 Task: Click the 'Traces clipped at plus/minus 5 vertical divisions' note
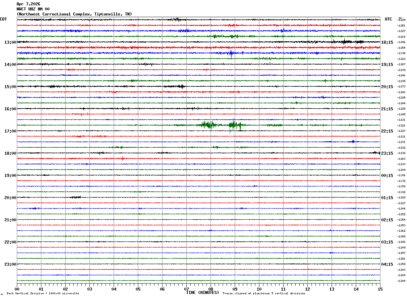pos(264,294)
